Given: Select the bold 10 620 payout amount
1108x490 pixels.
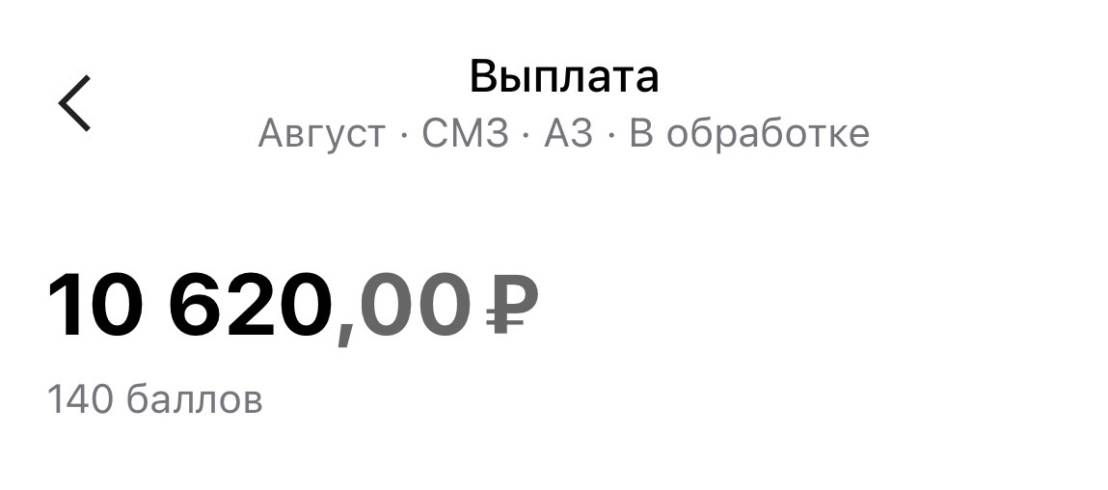Looking at the screenshot, I should (x=191, y=306).
